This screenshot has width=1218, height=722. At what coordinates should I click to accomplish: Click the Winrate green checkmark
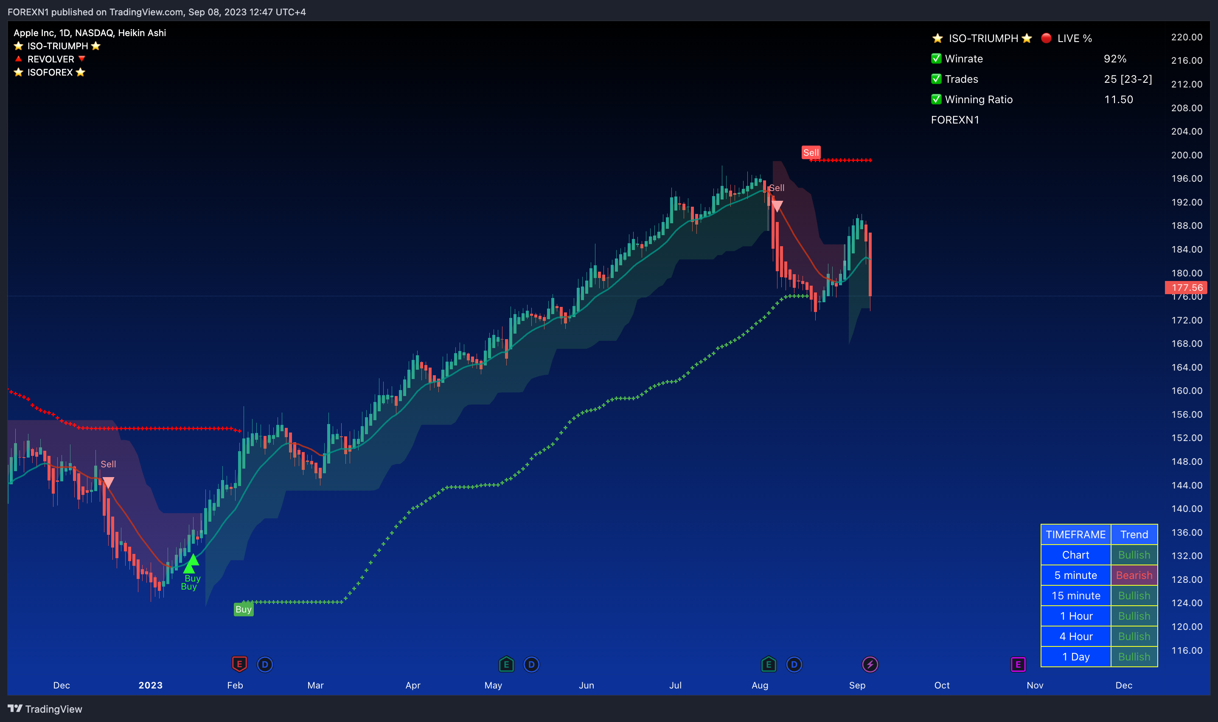pos(936,59)
